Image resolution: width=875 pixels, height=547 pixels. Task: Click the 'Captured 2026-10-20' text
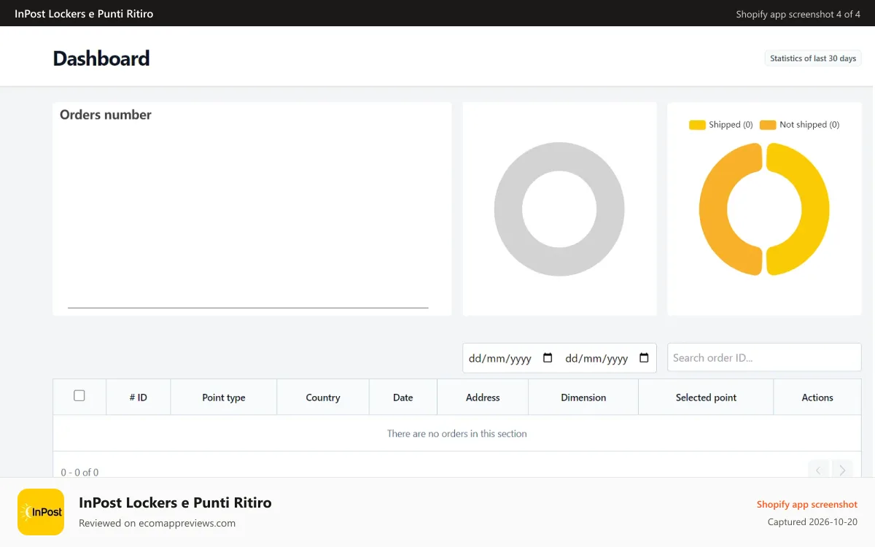pyautogui.click(x=812, y=522)
